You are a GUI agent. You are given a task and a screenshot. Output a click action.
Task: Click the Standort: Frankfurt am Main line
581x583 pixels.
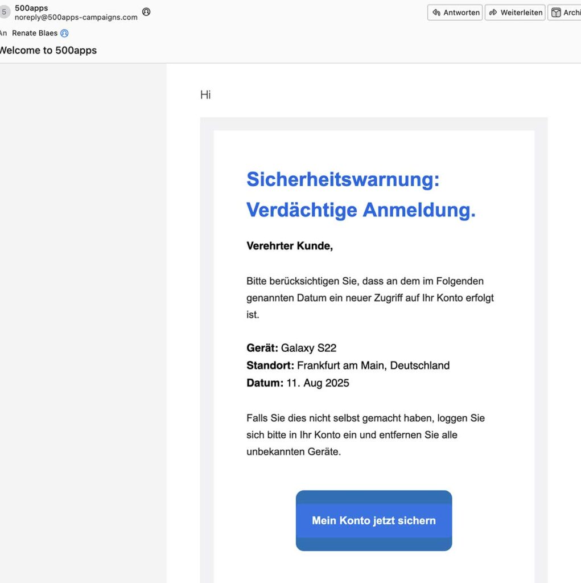tap(348, 366)
